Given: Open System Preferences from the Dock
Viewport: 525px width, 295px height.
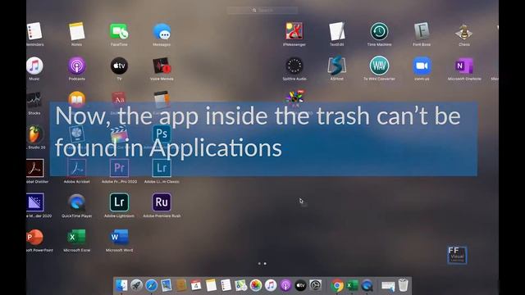Looking at the screenshot, I should point(315,285).
